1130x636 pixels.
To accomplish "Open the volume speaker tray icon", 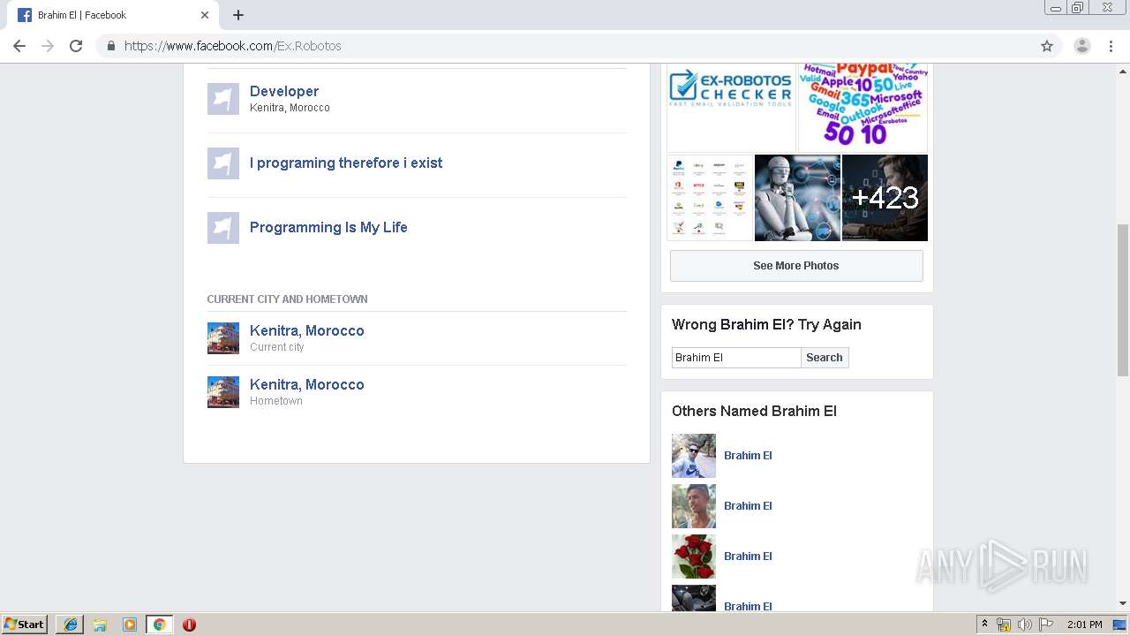I will (x=1024, y=625).
